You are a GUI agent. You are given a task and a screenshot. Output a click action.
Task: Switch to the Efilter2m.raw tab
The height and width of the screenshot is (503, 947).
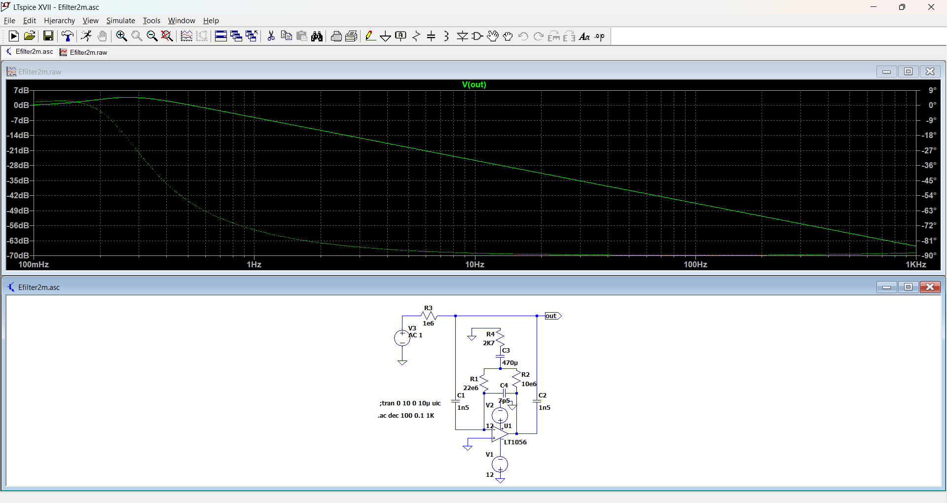click(83, 52)
